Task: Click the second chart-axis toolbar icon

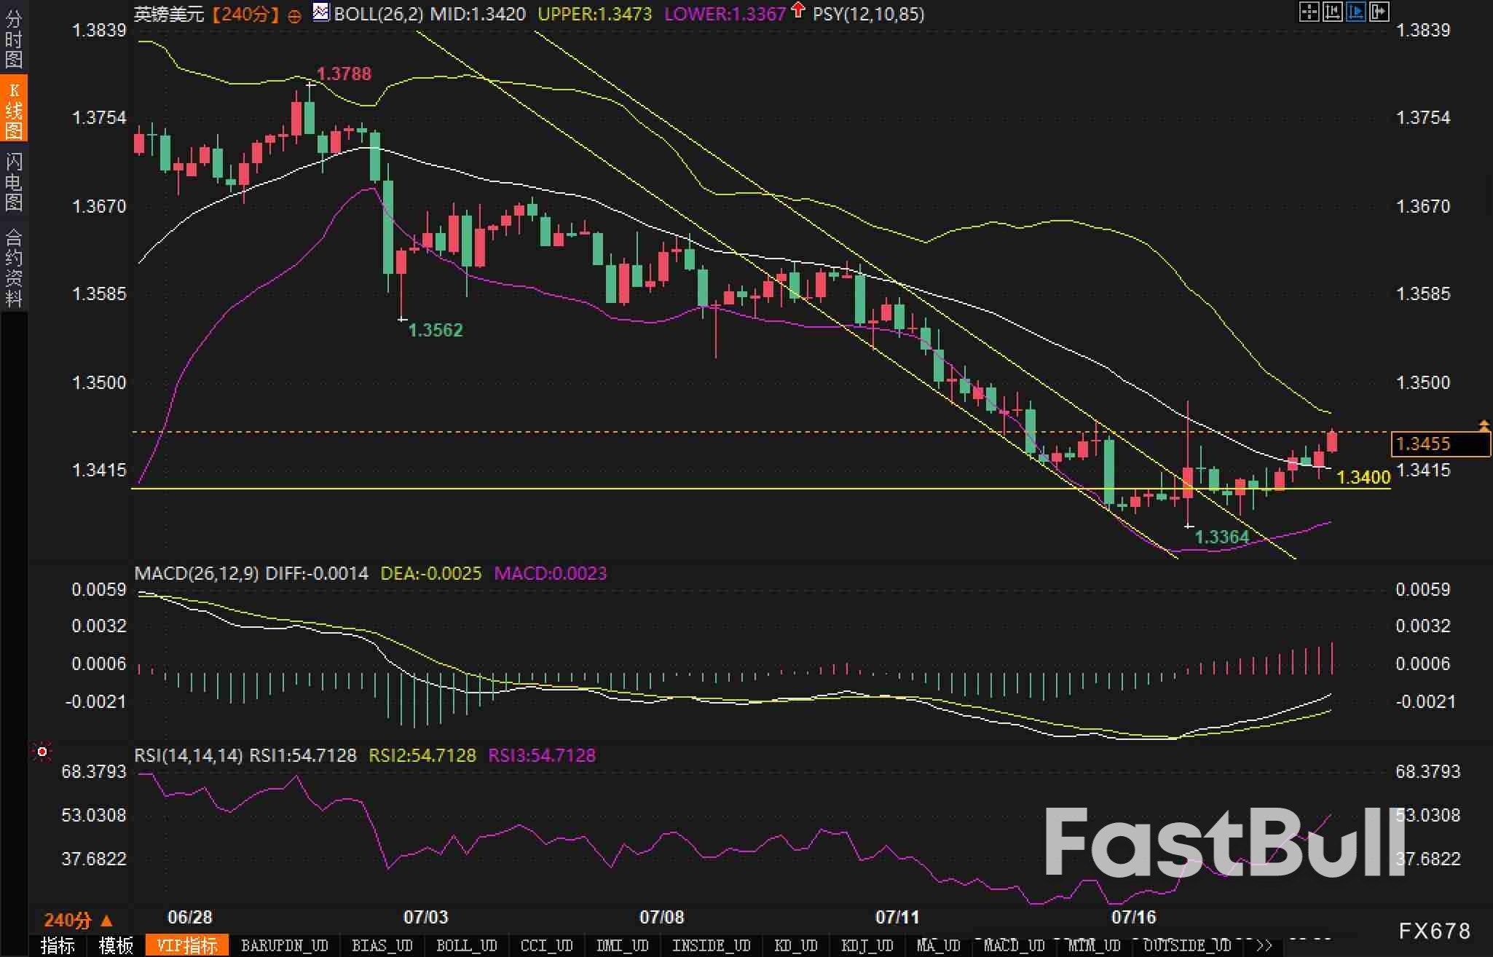Action: (1332, 12)
